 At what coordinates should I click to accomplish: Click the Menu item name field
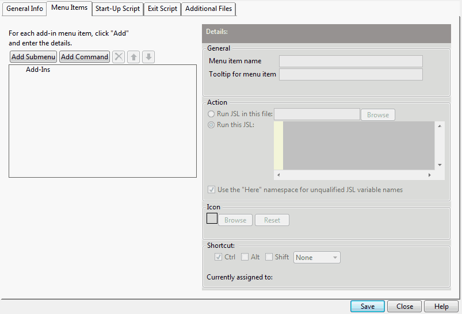(x=350, y=61)
